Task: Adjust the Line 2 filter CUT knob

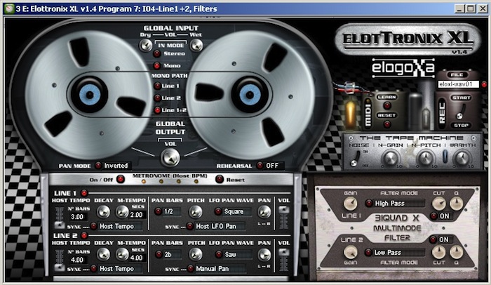Action: click(x=438, y=253)
